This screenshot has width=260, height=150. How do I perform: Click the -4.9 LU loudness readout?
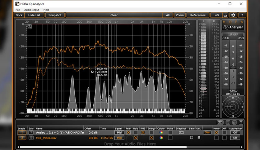coord(233,91)
